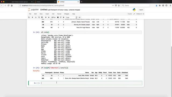The image size is (172, 97).
Task: Go forward in browser history
Action: tap(5, 5)
